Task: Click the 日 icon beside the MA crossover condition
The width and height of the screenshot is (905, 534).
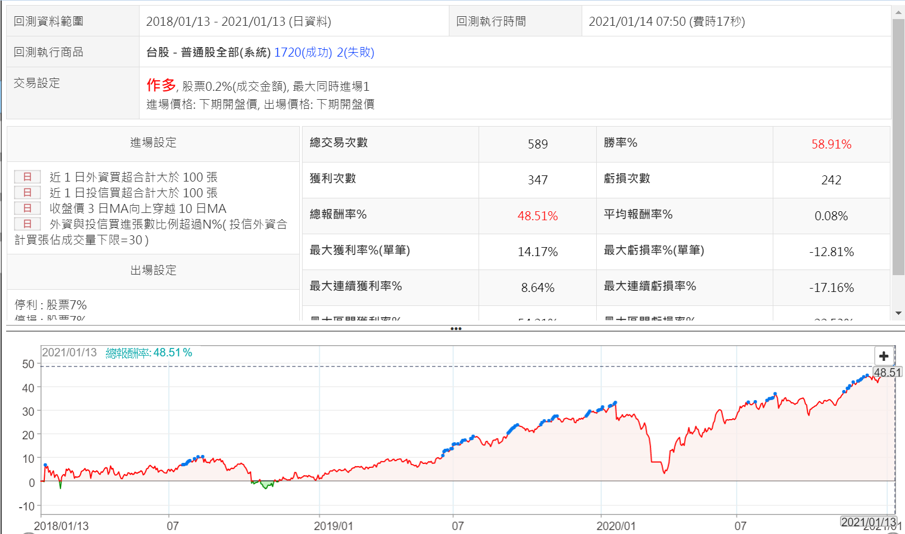Action: tap(27, 208)
